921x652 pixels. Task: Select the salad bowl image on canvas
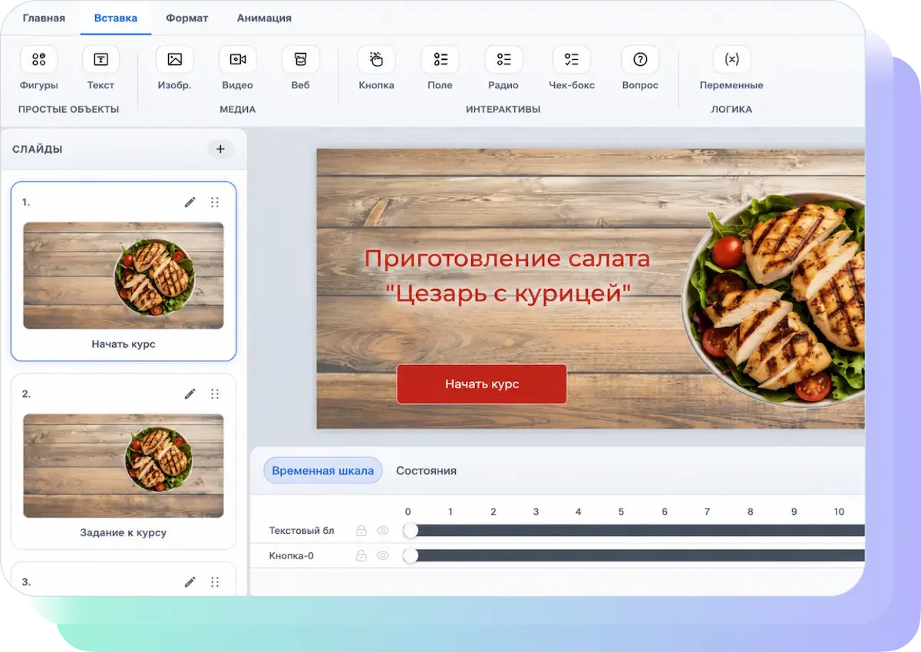[x=773, y=299]
